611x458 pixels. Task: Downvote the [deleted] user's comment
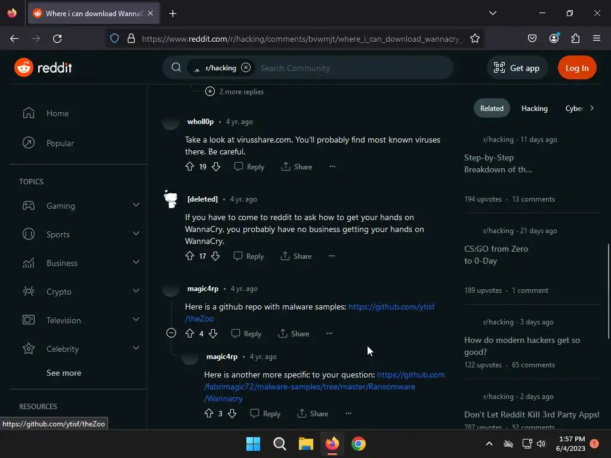215,256
